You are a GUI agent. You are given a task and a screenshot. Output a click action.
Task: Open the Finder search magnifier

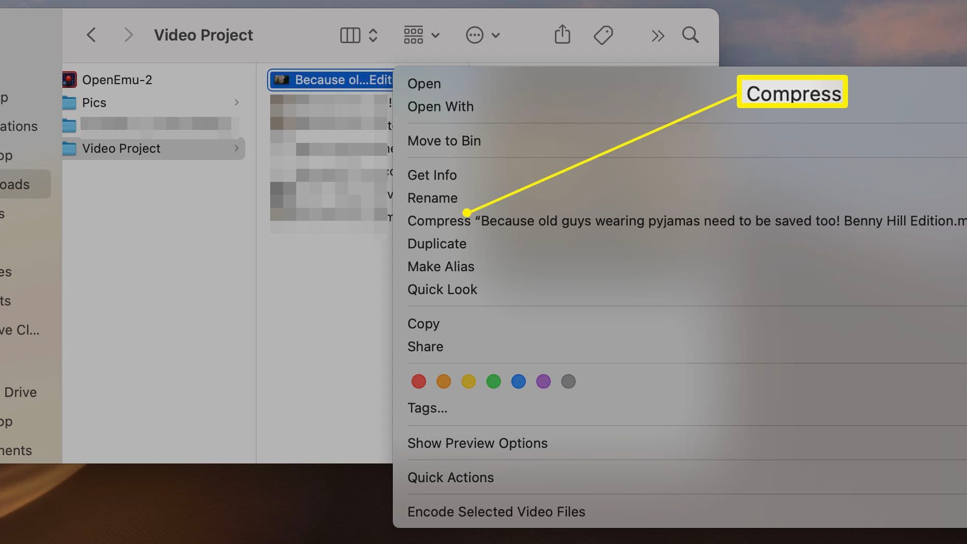(x=691, y=35)
